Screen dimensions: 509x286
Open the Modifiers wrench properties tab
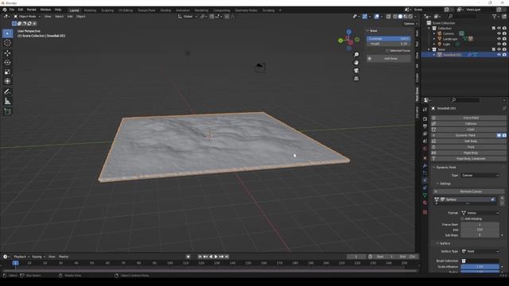tap(425, 166)
